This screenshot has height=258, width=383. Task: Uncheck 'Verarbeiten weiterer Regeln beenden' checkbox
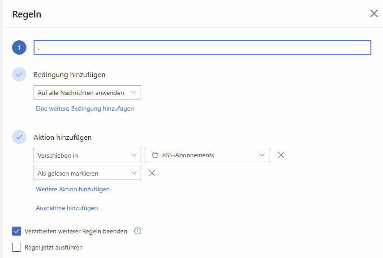[17, 231]
